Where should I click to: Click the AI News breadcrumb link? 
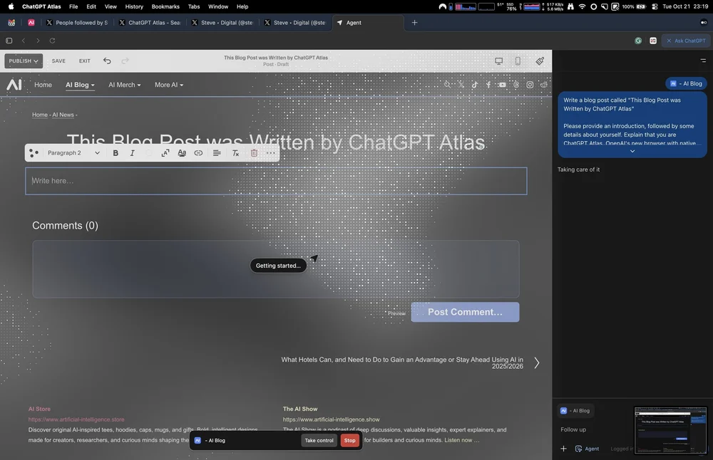63,115
